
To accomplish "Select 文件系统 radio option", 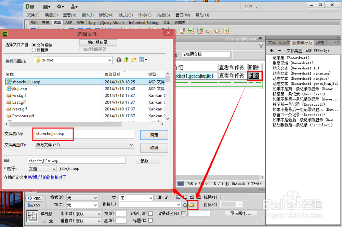I will point(34,45).
